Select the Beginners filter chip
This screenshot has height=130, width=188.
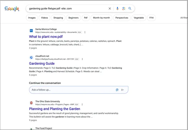73,18
